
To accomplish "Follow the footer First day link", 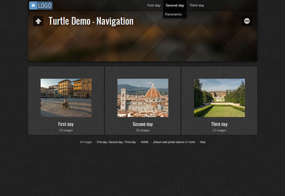I will pyautogui.click(x=102, y=142).
